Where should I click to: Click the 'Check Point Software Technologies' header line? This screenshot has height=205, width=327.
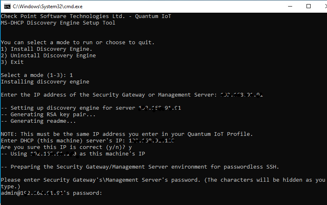tap(86, 16)
